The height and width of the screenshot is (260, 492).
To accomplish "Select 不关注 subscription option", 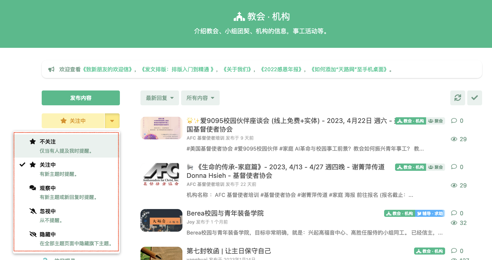I will click(x=66, y=146).
